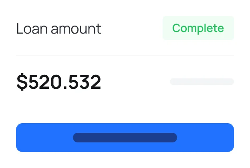Click the light gray placeholder bar
This screenshot has height=168, width=250.
(202, 82)
